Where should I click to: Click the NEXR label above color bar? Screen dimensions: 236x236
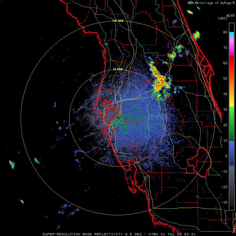coord(230,16)
